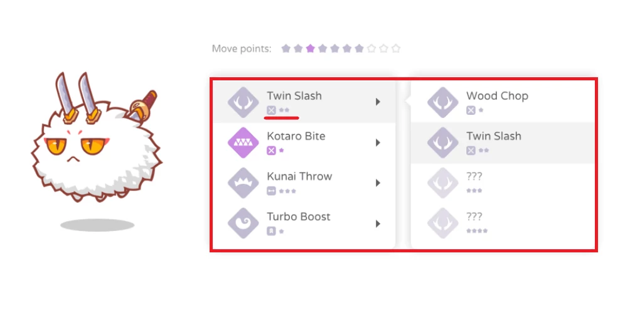Choose the Kunai Throw move label
The width and height of the screenshot is (630, 312).
pos(299,176)
